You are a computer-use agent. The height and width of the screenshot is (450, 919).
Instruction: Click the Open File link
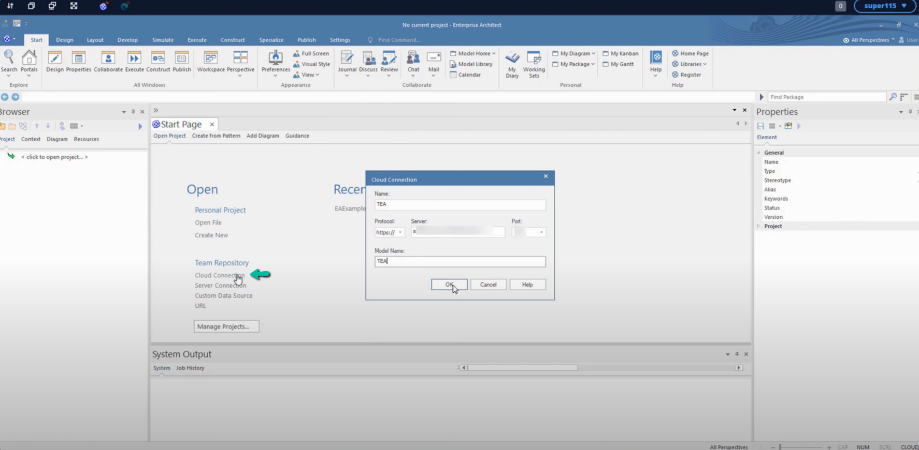coord(208,222)
